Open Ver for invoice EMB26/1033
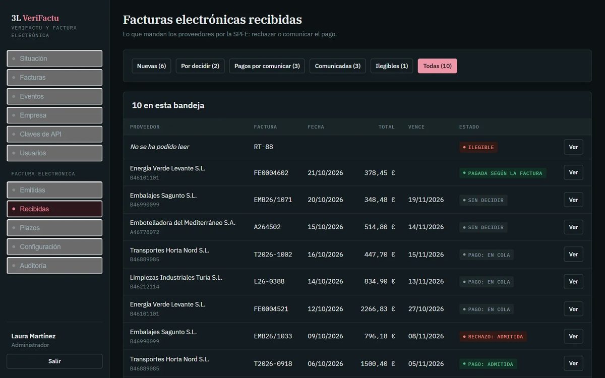 [x=573, y=336]
